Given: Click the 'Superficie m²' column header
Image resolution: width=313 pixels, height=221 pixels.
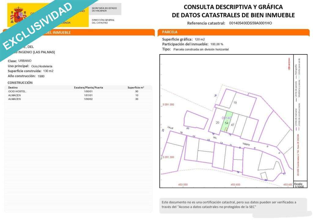Looking at the screenshot, I should point(136,87).
